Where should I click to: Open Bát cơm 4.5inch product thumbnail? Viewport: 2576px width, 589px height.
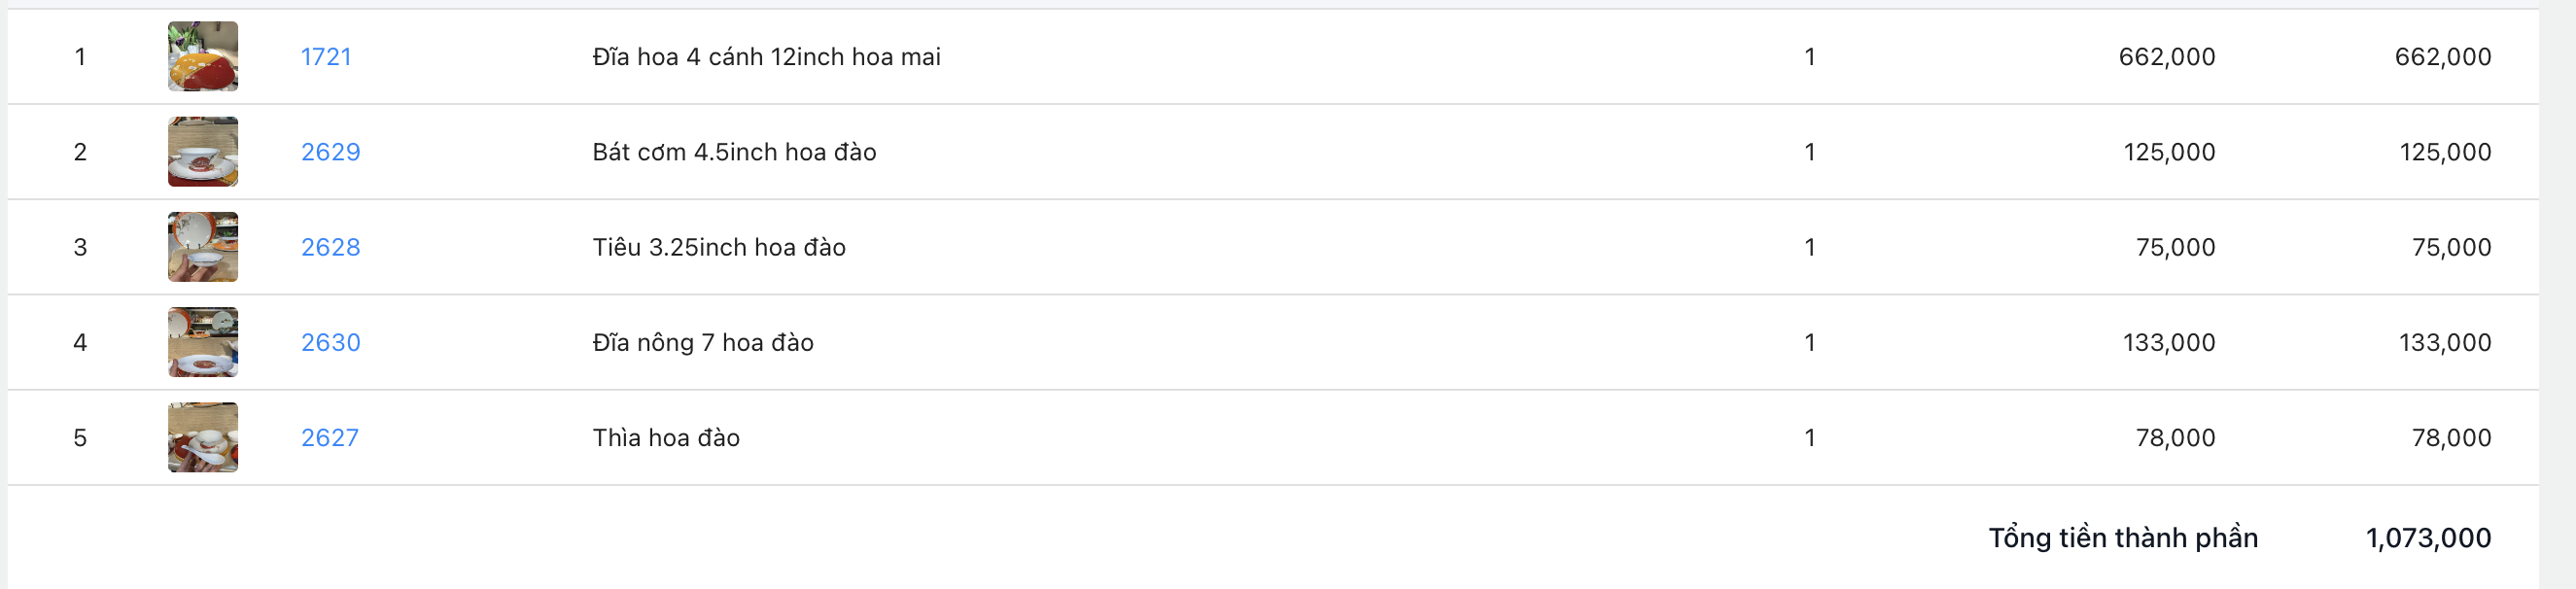(x=203, y=152)
